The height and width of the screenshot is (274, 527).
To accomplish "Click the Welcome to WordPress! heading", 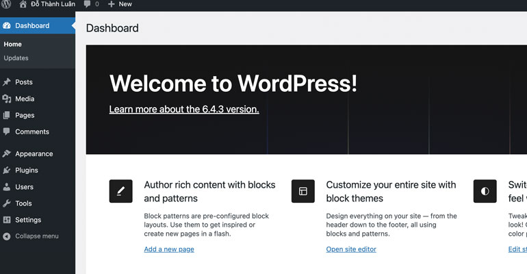I will click(233, 84).
